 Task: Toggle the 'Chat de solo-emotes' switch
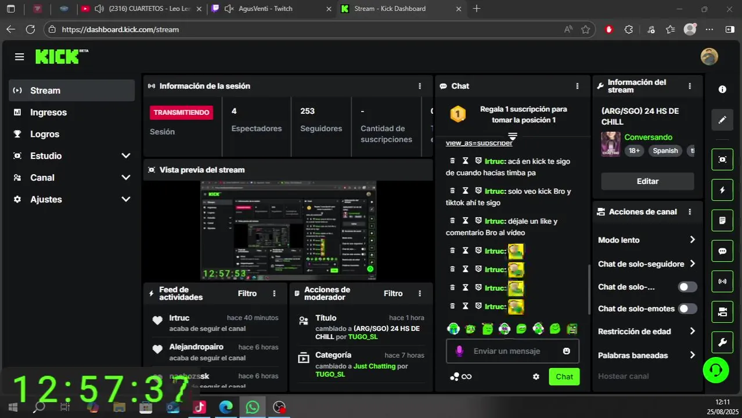point(687,309)
